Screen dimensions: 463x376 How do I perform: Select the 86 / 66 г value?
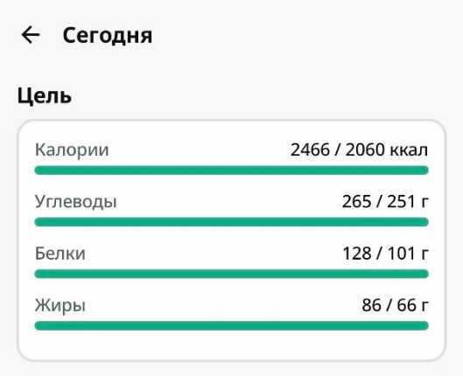395,305
